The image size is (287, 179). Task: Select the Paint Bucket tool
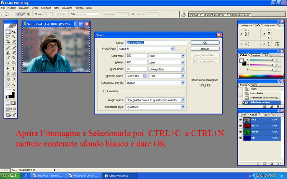click(14, 58)
